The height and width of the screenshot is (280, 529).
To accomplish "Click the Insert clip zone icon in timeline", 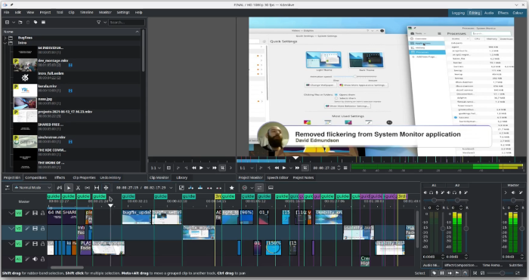I will tap(191, 188).
